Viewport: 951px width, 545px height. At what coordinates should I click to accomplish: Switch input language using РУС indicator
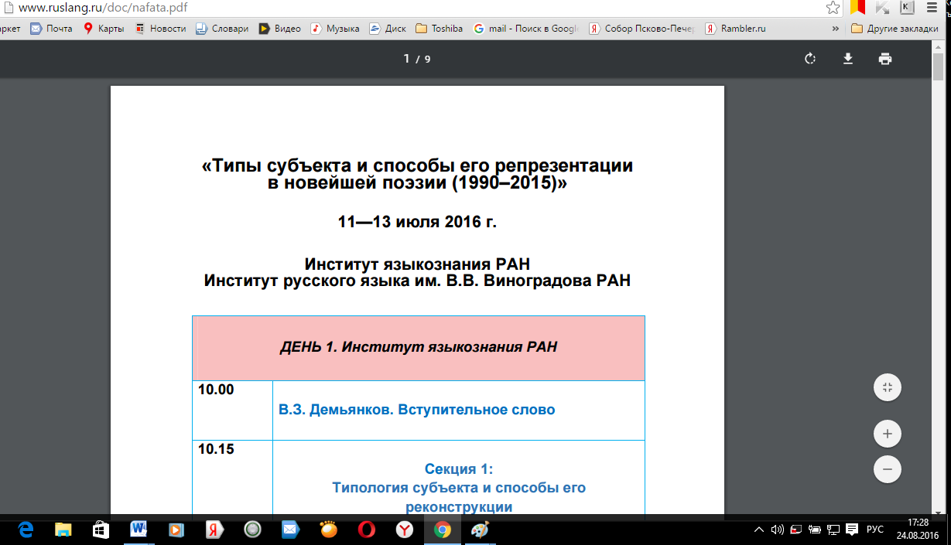tap(875, 530)
